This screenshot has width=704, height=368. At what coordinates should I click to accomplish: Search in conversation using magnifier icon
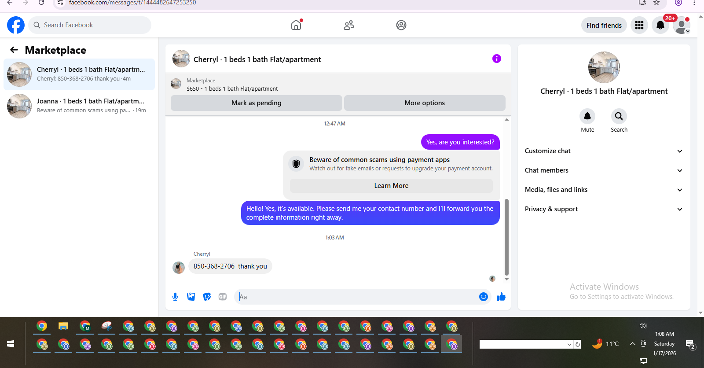(x=619, y=116)
